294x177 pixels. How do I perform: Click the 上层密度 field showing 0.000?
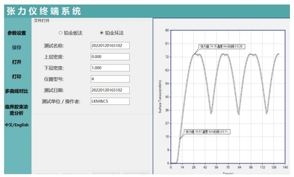point(110,57)
